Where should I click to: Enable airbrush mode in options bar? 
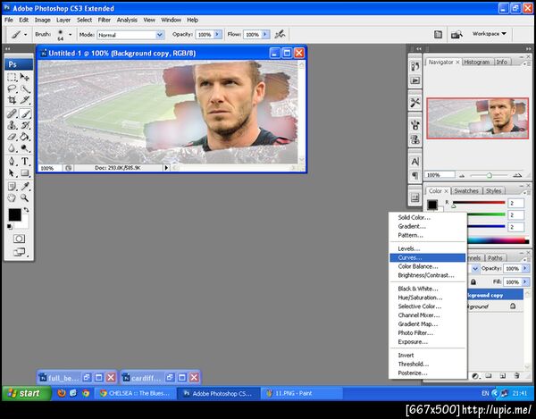[280, 34]
